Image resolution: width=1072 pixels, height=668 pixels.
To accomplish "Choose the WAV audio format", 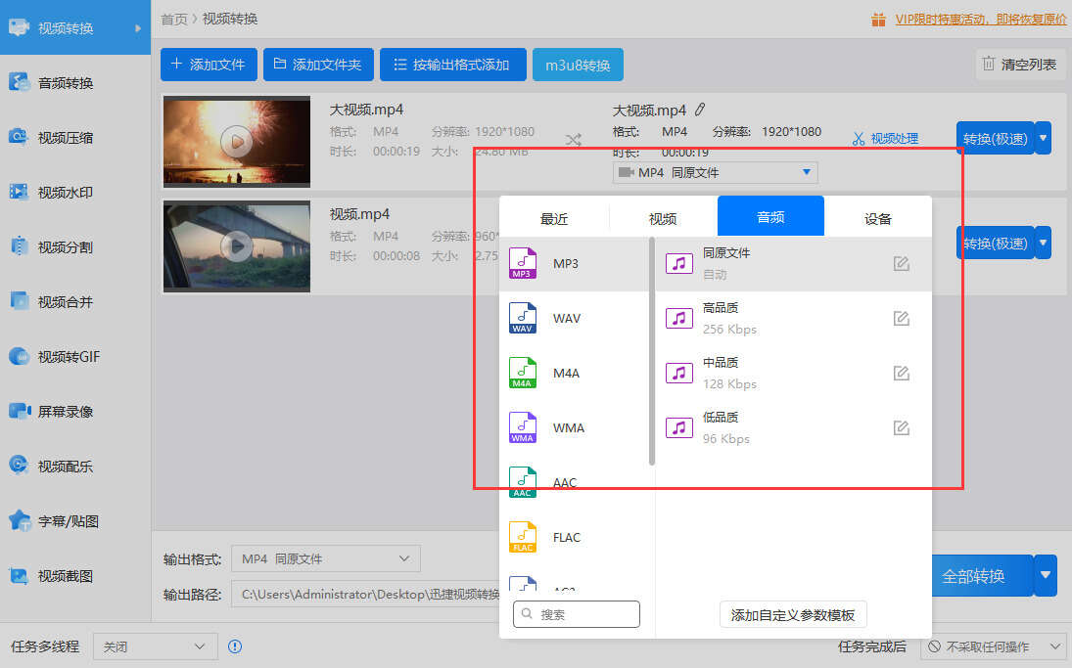I will 575,318.
